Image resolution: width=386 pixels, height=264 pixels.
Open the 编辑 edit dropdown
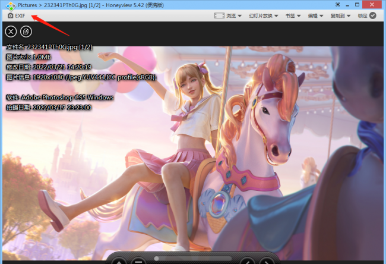tap(315, 16)
